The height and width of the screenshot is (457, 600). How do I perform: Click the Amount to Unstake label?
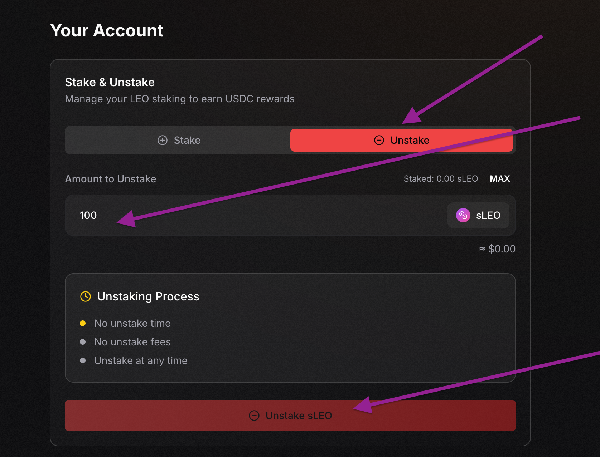pos(111,179)
